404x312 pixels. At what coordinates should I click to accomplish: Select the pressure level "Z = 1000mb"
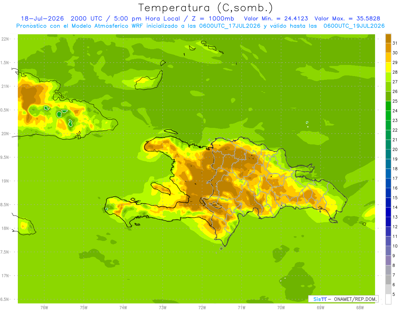212,19
